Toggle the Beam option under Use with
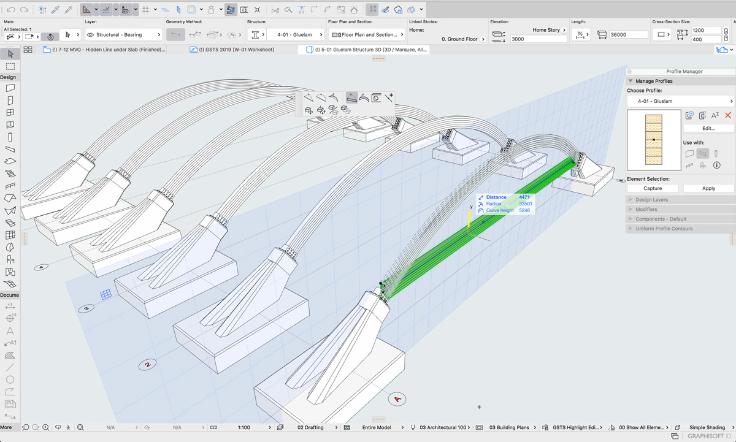 703,154
